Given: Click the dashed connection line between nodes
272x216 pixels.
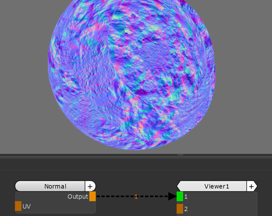Looking at the screenshot, I should tap(116, 196).
